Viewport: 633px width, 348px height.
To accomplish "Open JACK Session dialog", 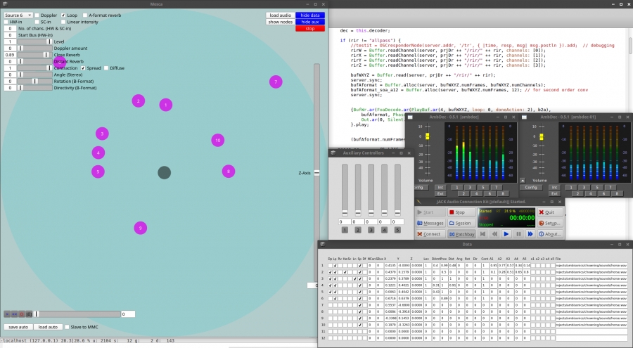I will (x=460, y=224).
